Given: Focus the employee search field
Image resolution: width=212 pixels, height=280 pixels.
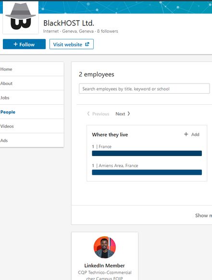Looking at the screenshot, I should coord(144,88).
